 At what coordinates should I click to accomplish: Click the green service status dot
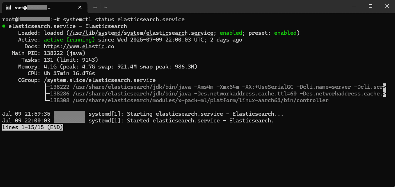point(4,26)
